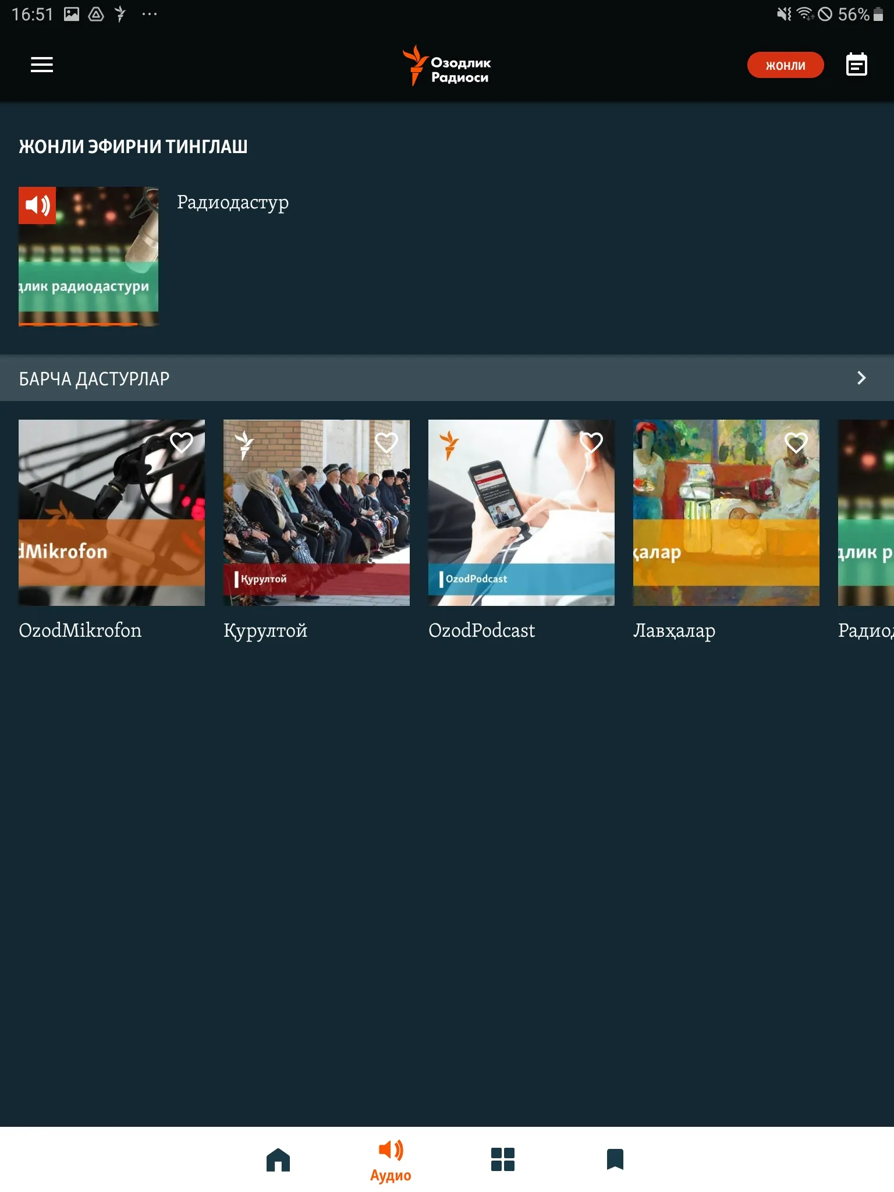Tap the triangle notification icon in status bar
The image size is (894, 1192).
(x=96, y=14)
